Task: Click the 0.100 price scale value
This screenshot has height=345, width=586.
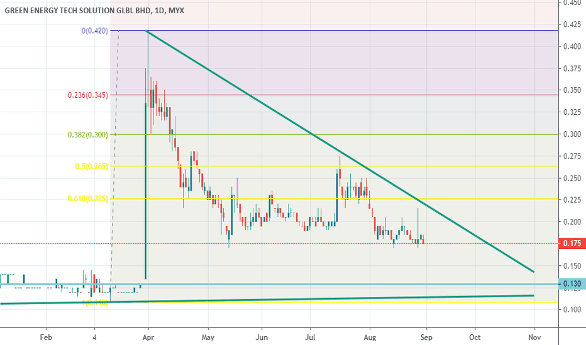Action: pos(572,310)
